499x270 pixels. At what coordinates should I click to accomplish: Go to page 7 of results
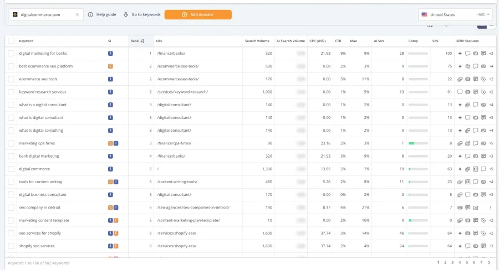pos(481,262)
